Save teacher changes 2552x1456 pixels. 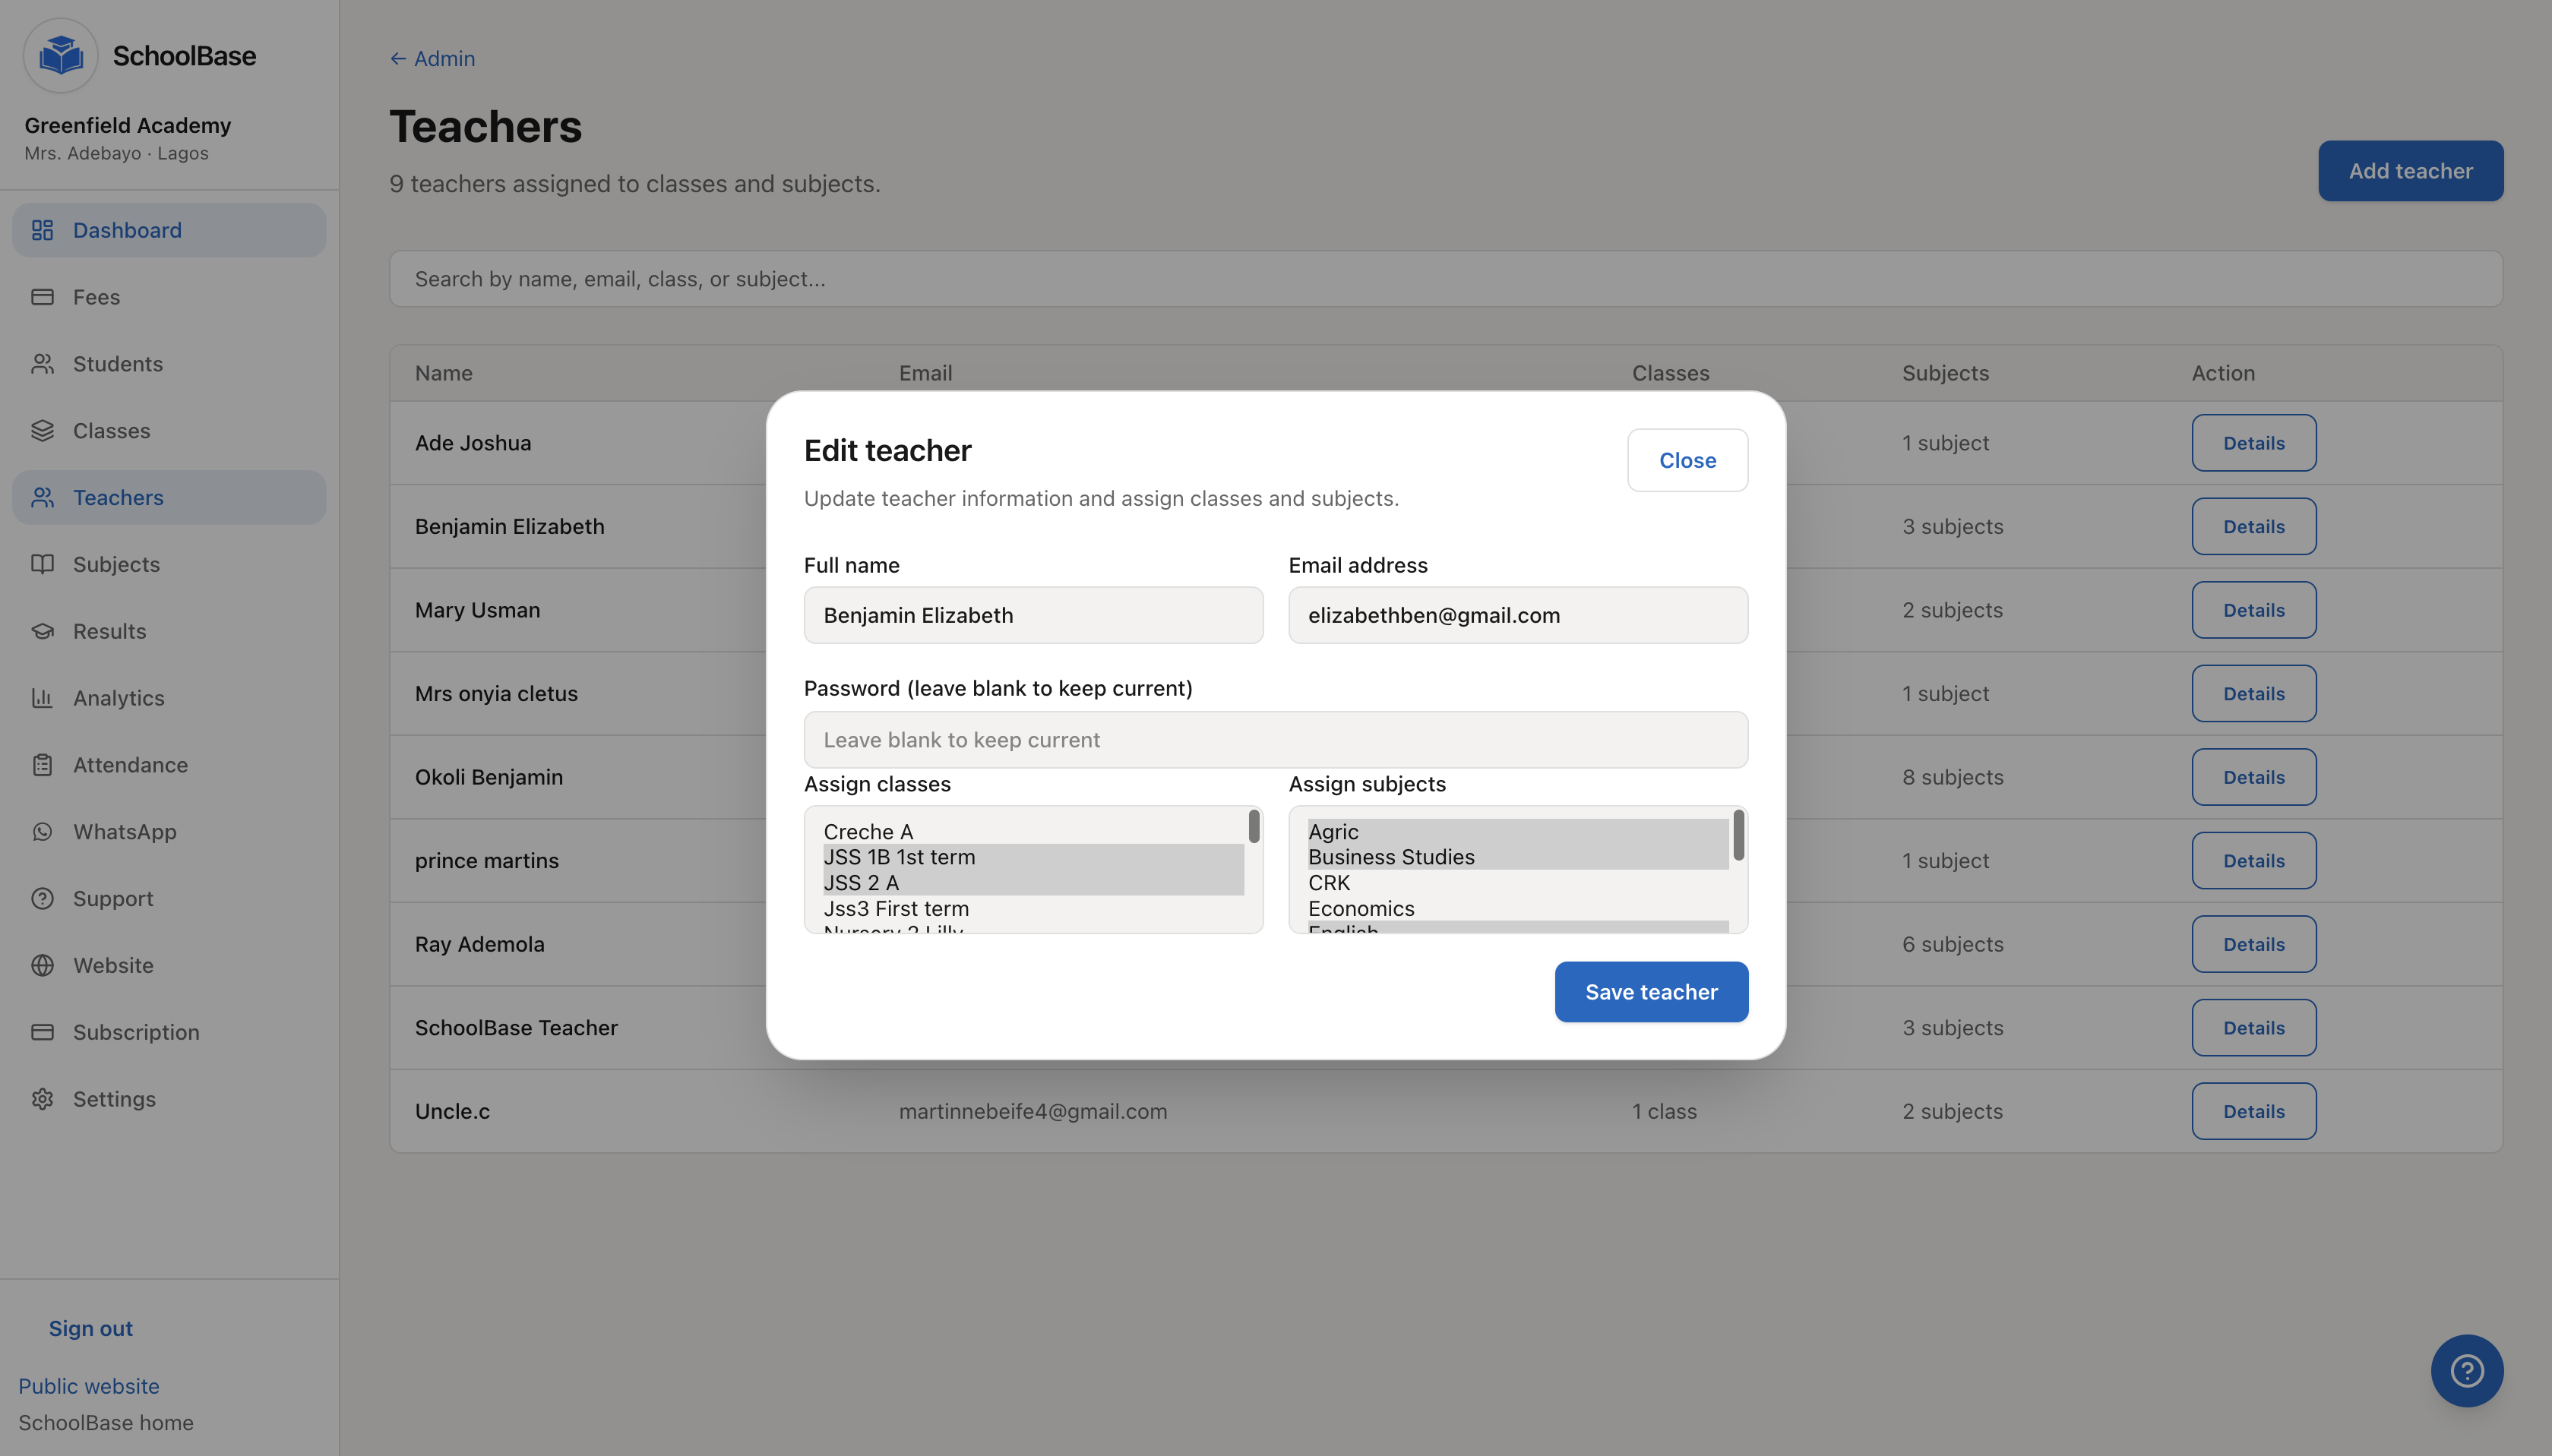[x=1651, y=992]
